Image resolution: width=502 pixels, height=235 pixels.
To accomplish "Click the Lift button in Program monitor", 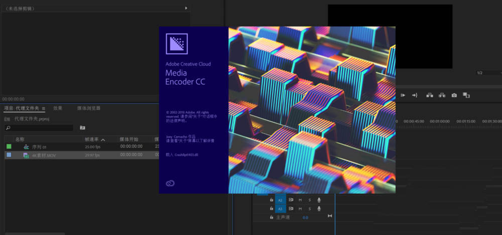I will (430, 95).
